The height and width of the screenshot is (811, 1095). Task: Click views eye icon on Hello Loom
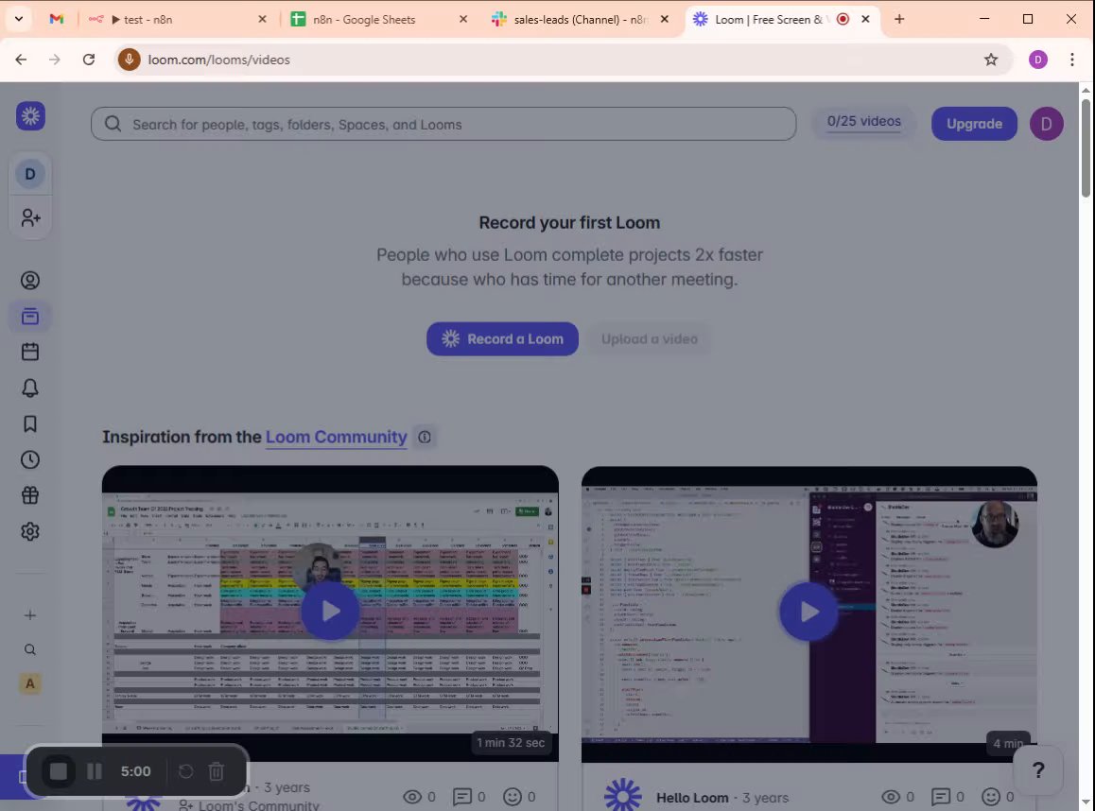891,797
